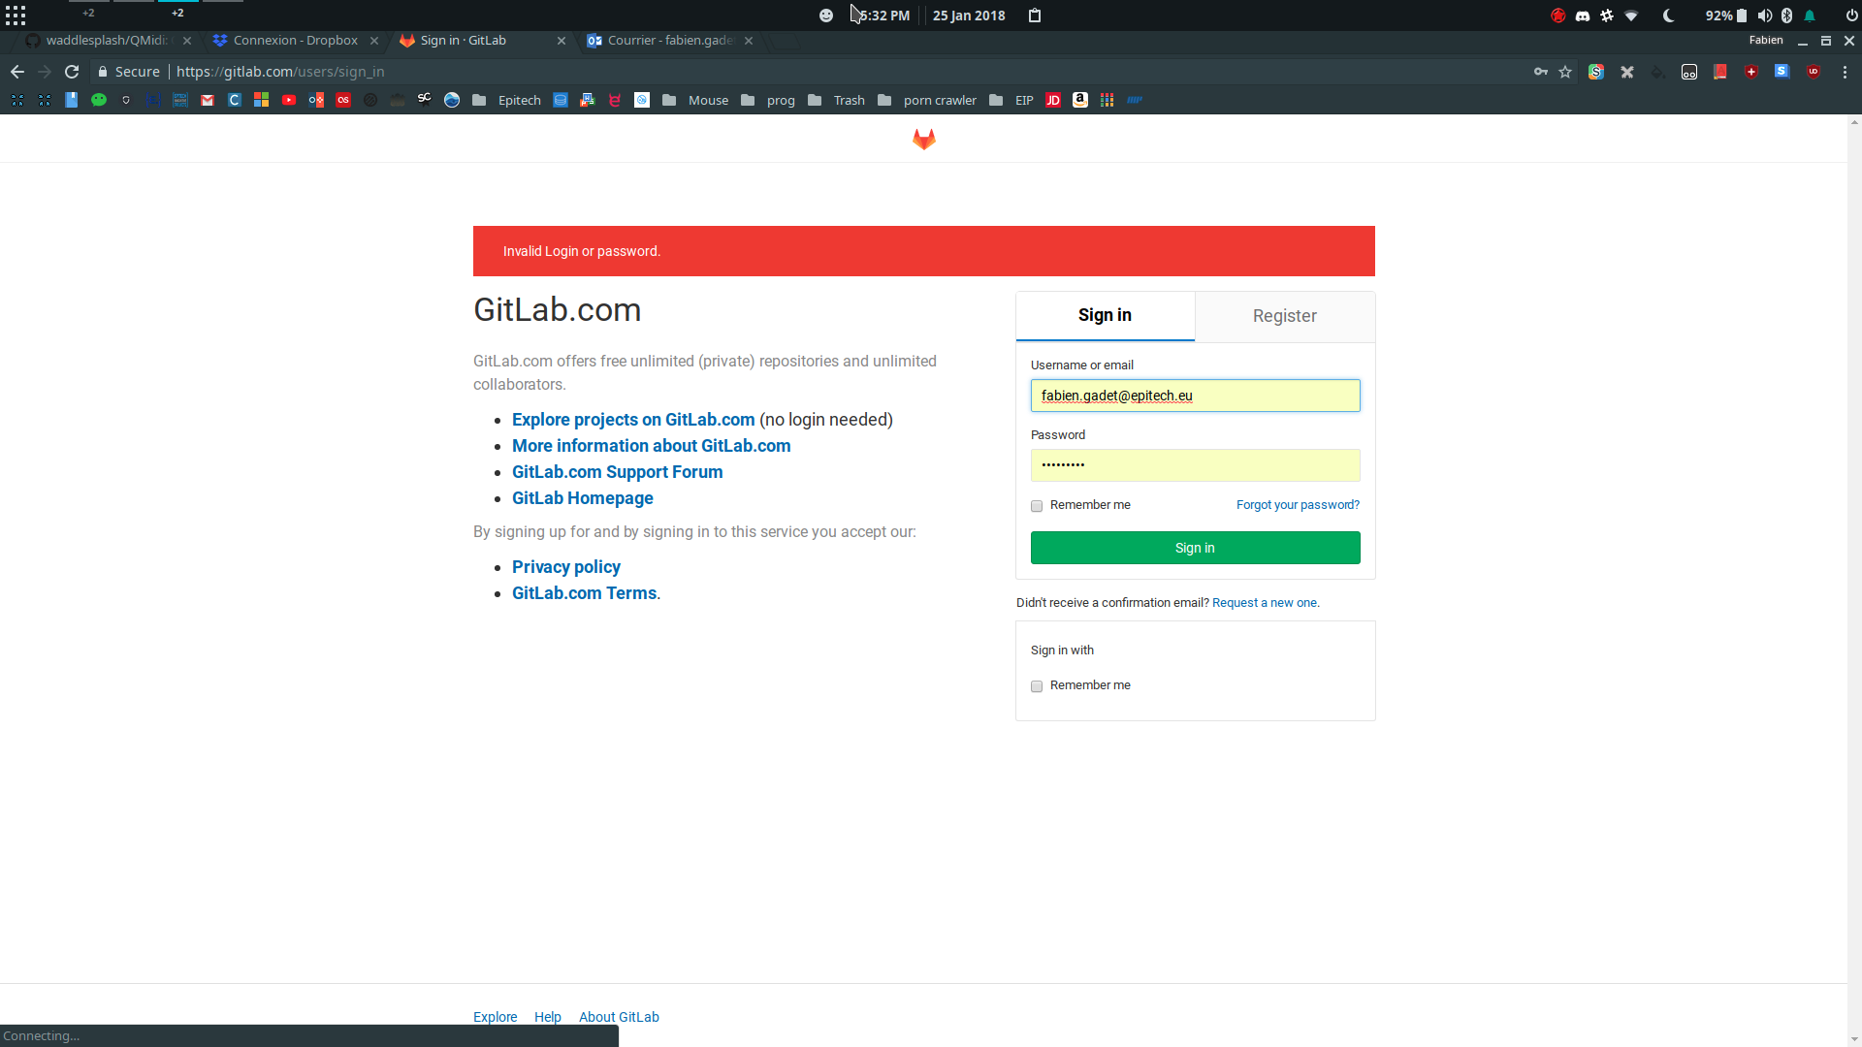Open the Privacy policy link
The width and height of the screenshot is (1862, 1047).
566,567
